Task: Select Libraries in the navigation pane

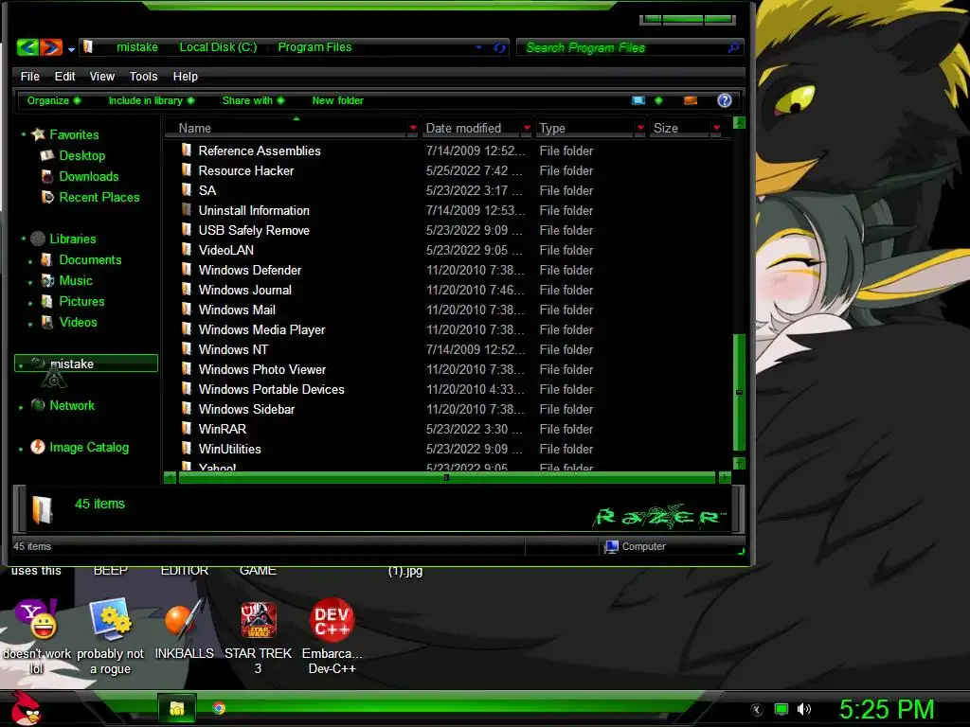Action: coord(72,239)
